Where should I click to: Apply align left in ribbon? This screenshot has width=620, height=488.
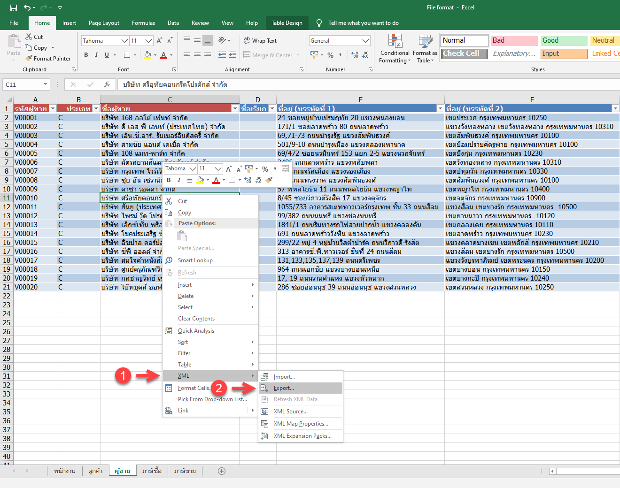pos(186,55)
